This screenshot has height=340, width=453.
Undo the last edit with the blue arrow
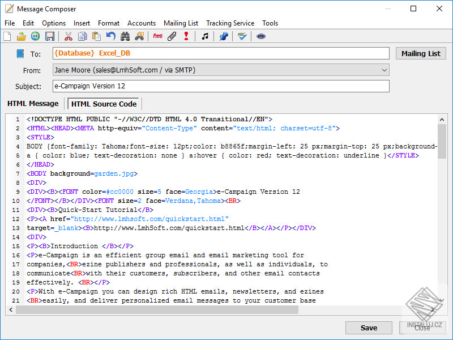(x=110, y=36)
